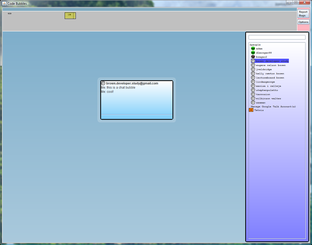The image size is (312, 245).
Task: Click the gray status icon beside tarrosion
Action: 253,94
